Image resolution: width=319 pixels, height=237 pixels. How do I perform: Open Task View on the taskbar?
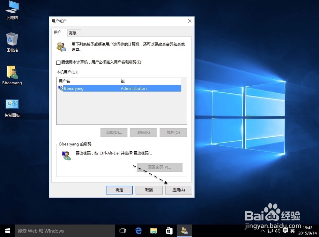pos(123,231)
